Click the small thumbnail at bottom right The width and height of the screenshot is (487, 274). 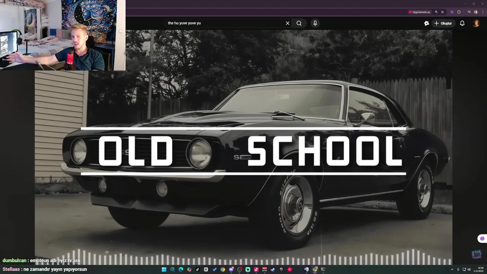(x=476, y=254)
